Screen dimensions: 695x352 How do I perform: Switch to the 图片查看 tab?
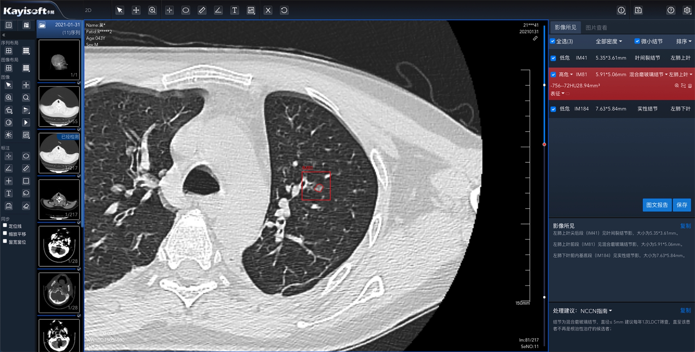(x=596, y=27)
